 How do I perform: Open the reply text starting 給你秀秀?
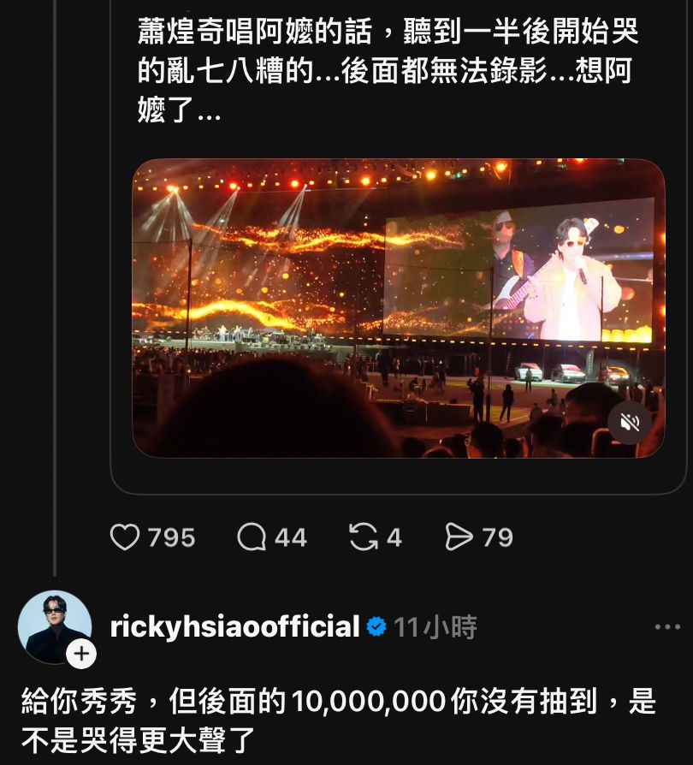coord(339,721)
